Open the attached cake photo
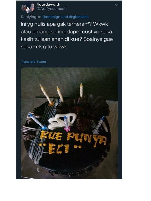This screenshot has height=201, width=151. point(69,123)
